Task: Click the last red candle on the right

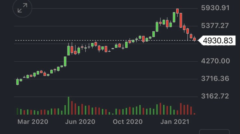Action: tap(195, 39)
